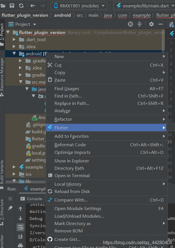Screen dimensions: 175x248
Task: Choose Reformat Code
Action: 107,145
